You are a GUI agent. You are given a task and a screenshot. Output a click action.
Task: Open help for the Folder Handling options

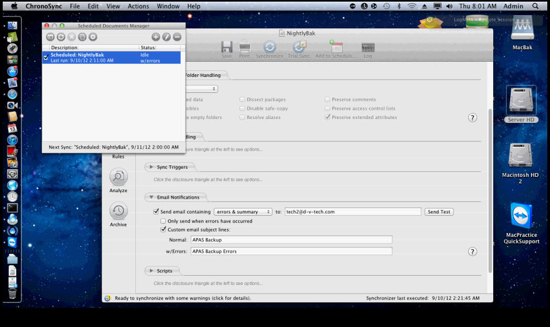tap(473, 117)
